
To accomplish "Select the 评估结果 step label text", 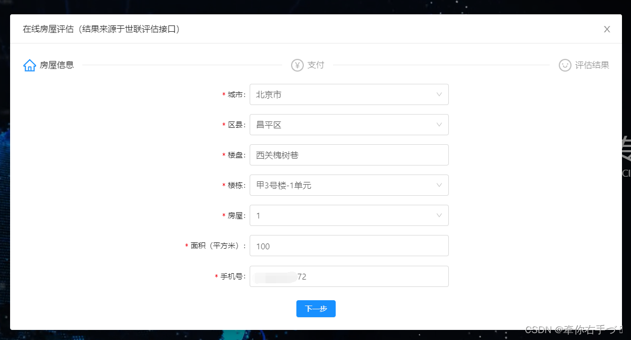I will tap(592, 65).
